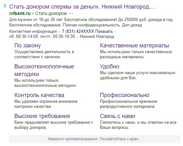183x146 pixels.
Task: Open the Связь с нами sitelink
Action: click(x=117, y=116)
